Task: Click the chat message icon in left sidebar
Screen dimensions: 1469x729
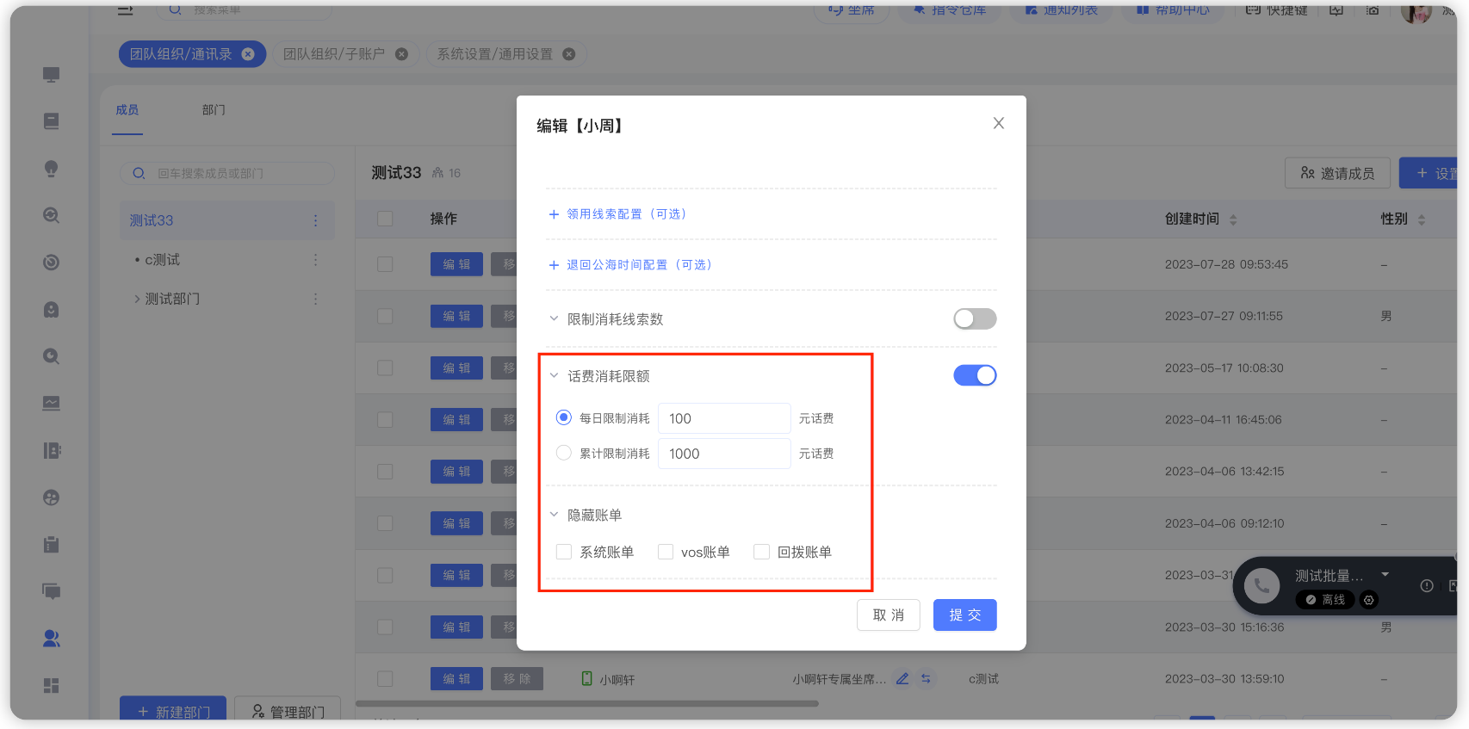Action: (x=52, y=591)
